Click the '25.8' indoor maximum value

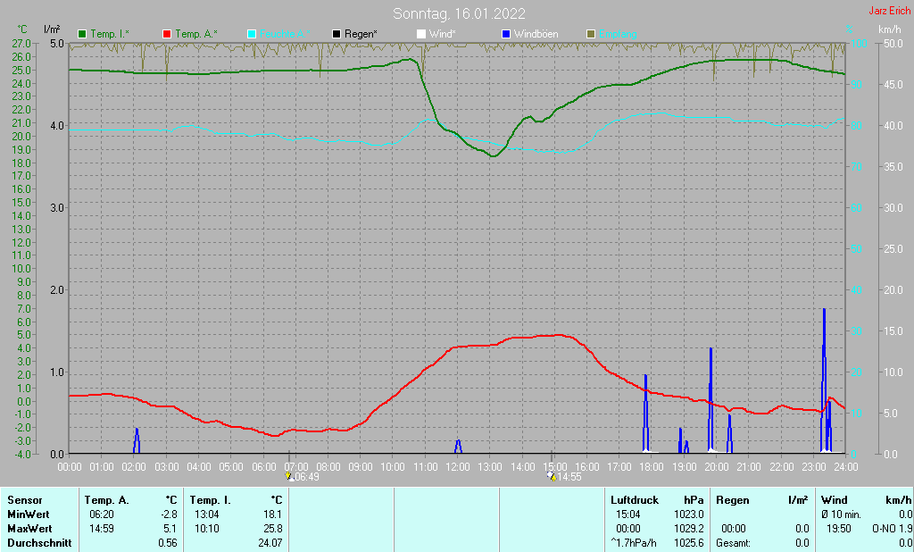(273, 529)
